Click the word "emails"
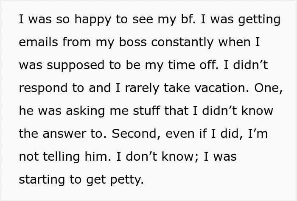The width and height of the screenshot is (297, 201). coord(38,42)
